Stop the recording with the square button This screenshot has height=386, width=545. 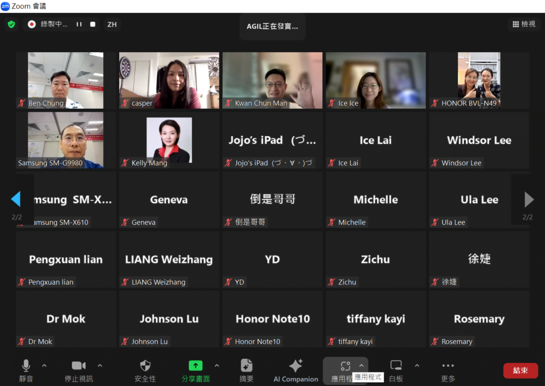click(93, 24)
